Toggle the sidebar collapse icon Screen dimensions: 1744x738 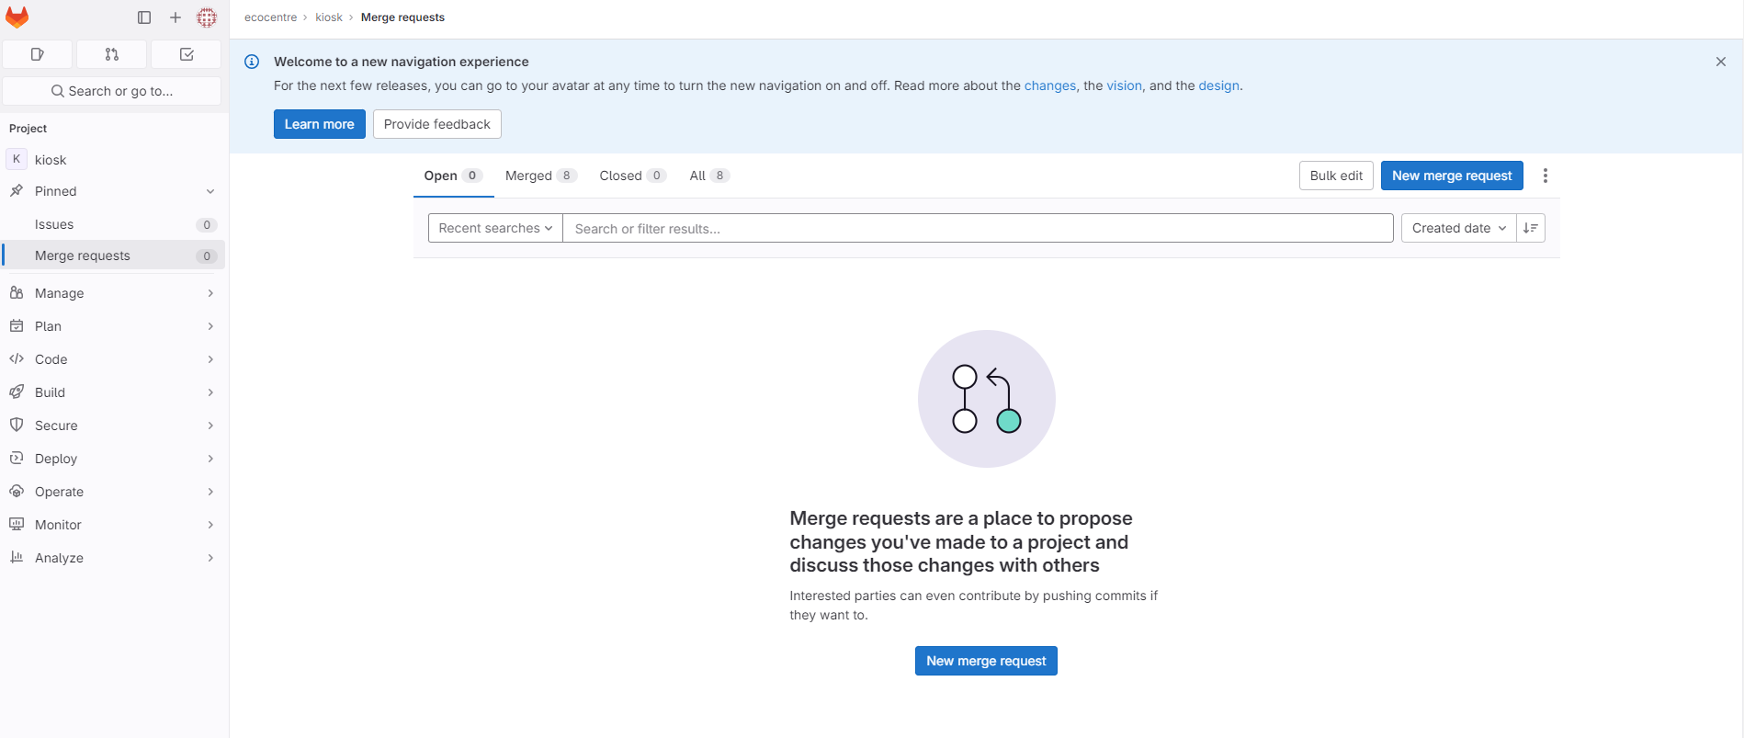pyautogui.click(x=144, y=17)
